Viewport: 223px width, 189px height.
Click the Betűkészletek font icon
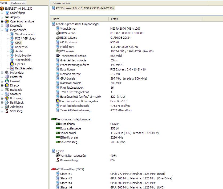point(12,68)
